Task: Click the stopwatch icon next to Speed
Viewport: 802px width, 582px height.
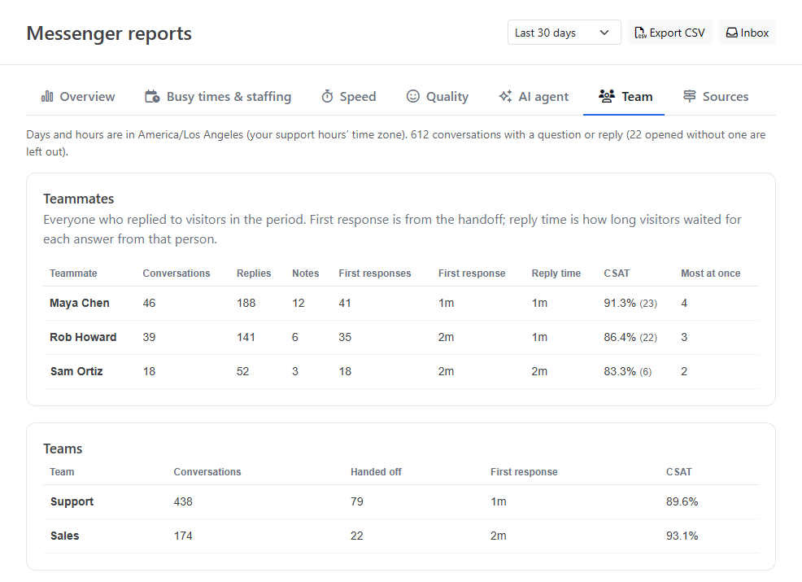Action: click(327, 96)
